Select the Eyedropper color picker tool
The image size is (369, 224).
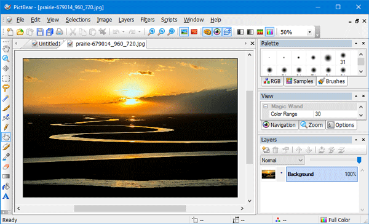[6, 157]
